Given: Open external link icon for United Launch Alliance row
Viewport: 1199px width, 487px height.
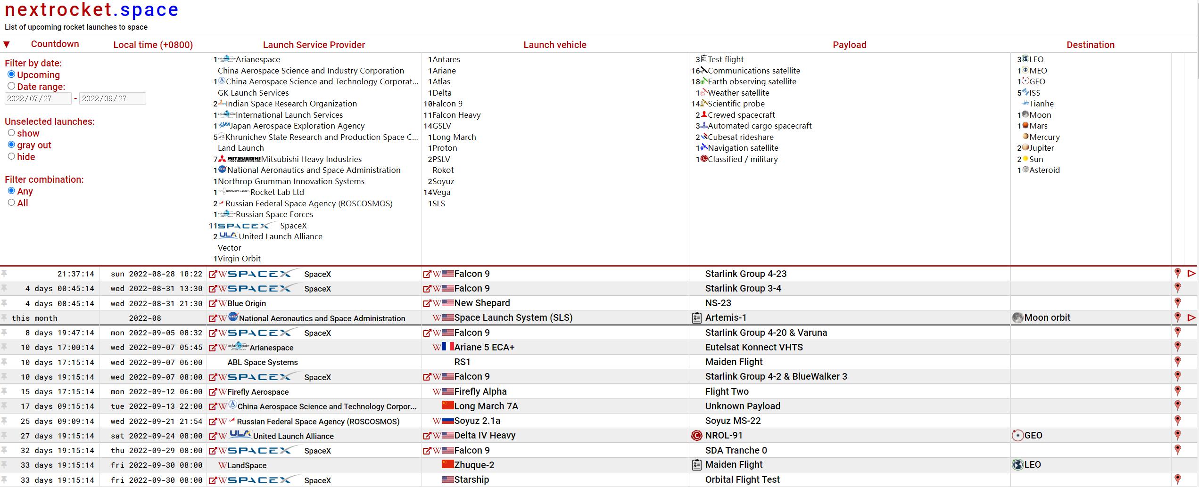Looking at the screenshot, I should coord(213,436).
